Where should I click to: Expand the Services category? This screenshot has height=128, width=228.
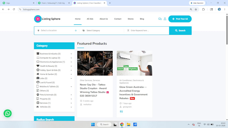(x=71, y=103)
